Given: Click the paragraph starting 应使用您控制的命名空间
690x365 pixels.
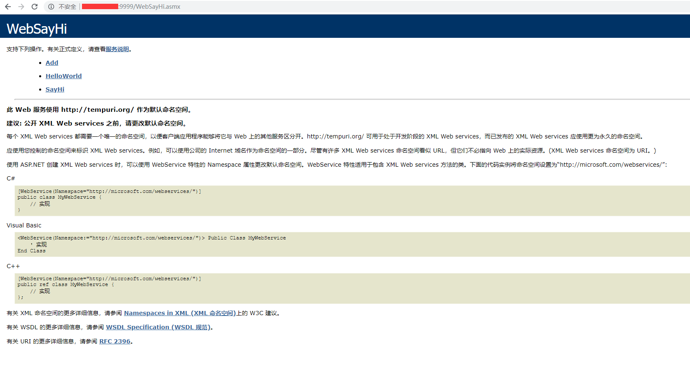Looking at the screenshot, I should (x=331, y=150).
